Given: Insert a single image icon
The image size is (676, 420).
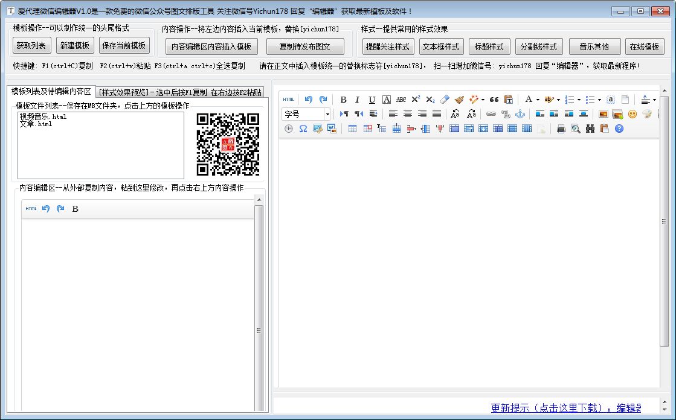Looking at the screenshot, I should click(x=603, y=113).
